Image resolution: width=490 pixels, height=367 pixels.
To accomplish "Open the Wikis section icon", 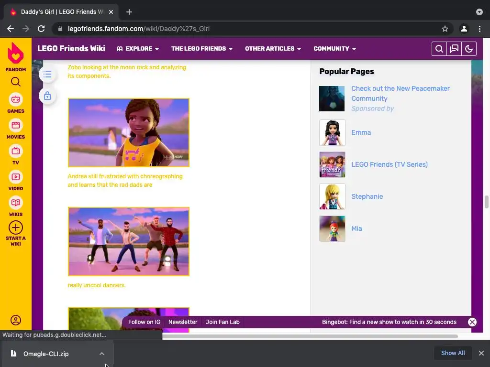I will pos(16,203).
